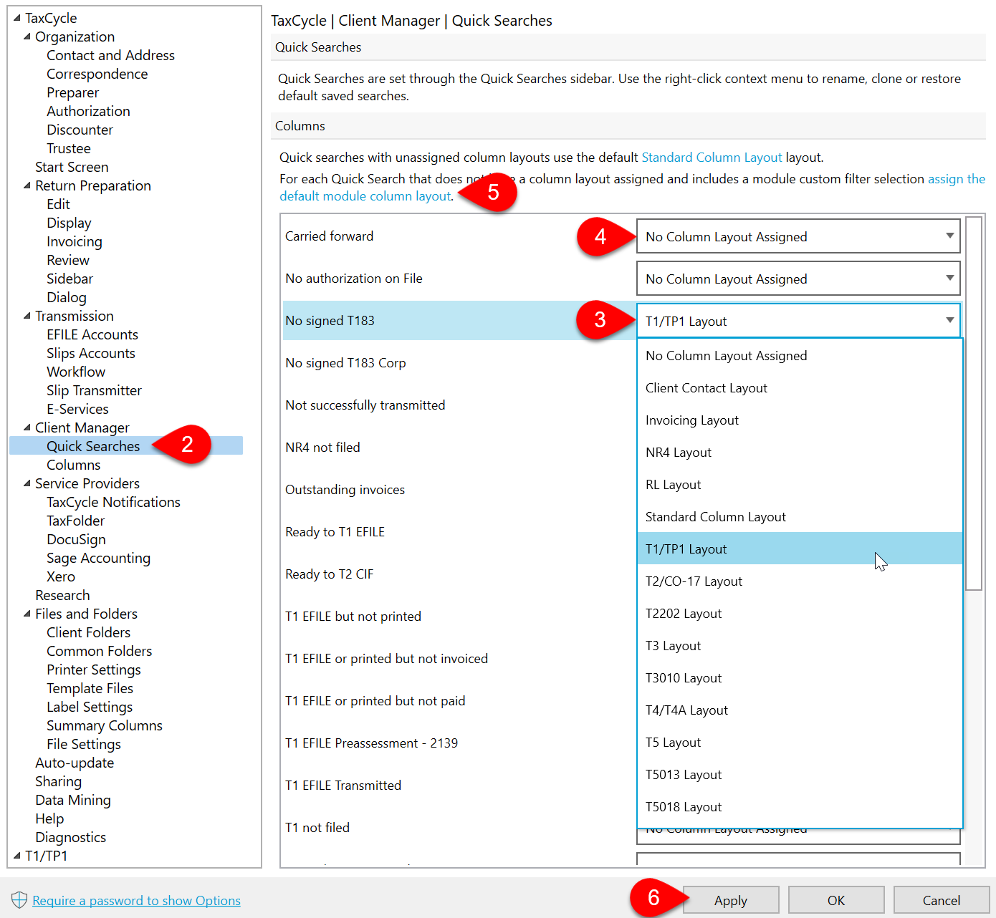Choose T5013 Layout from the list

pos(800,775)
